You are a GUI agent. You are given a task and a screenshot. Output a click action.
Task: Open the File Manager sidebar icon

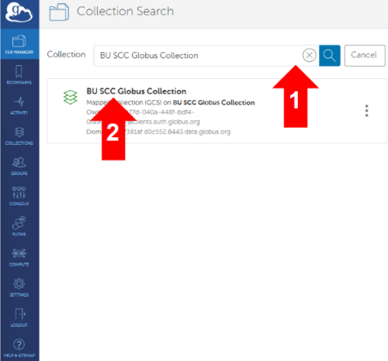19,44
